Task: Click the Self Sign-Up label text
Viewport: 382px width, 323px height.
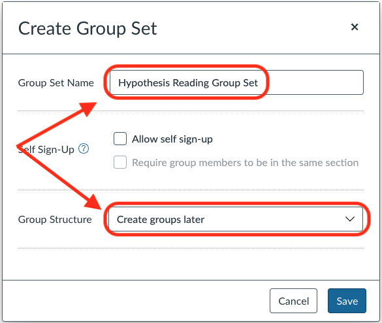Action: pyautogui.click(x=46, y=149)
